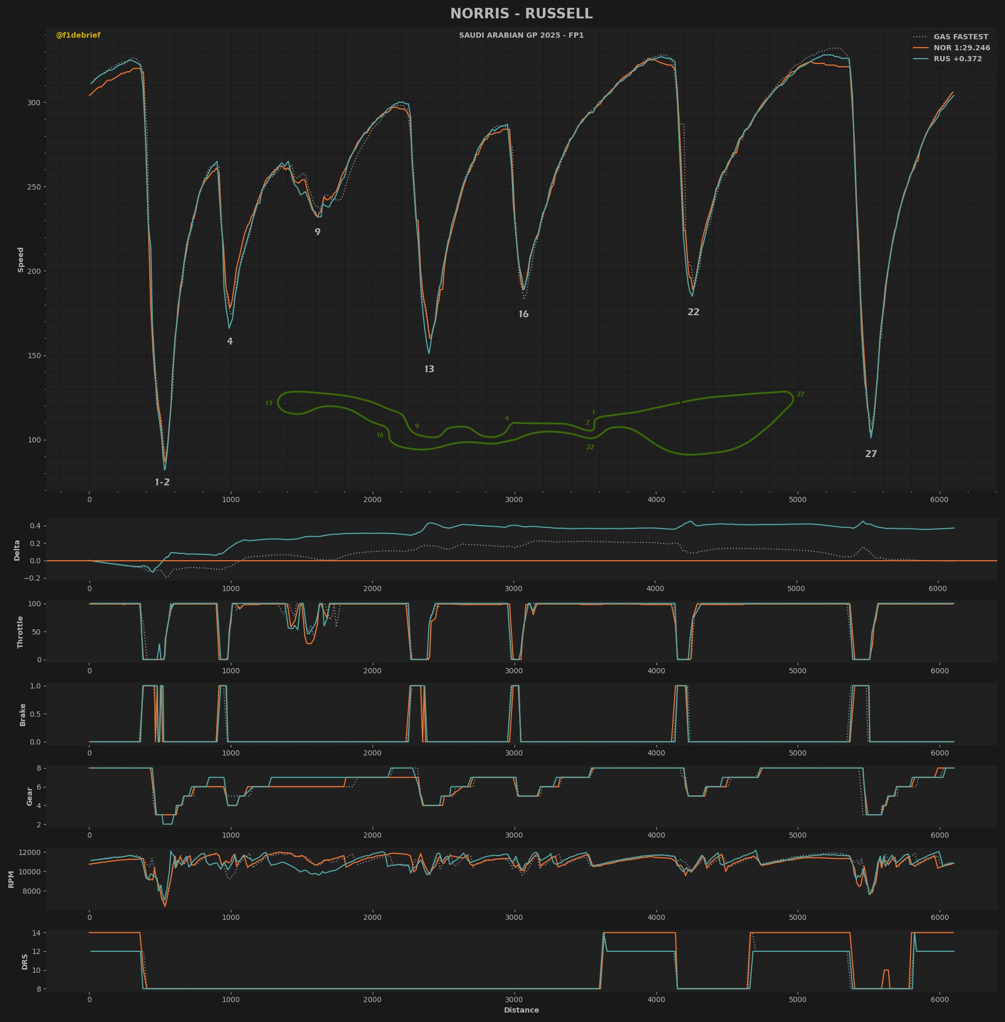Screen dimensions: 1005x1022
Task: Click the green "22" on the track map
Action: coord(590,448)
